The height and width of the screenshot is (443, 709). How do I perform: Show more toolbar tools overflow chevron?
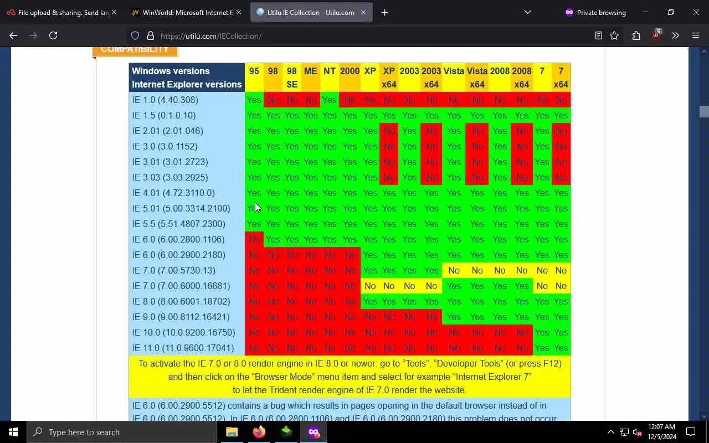[x=675, y=35]
